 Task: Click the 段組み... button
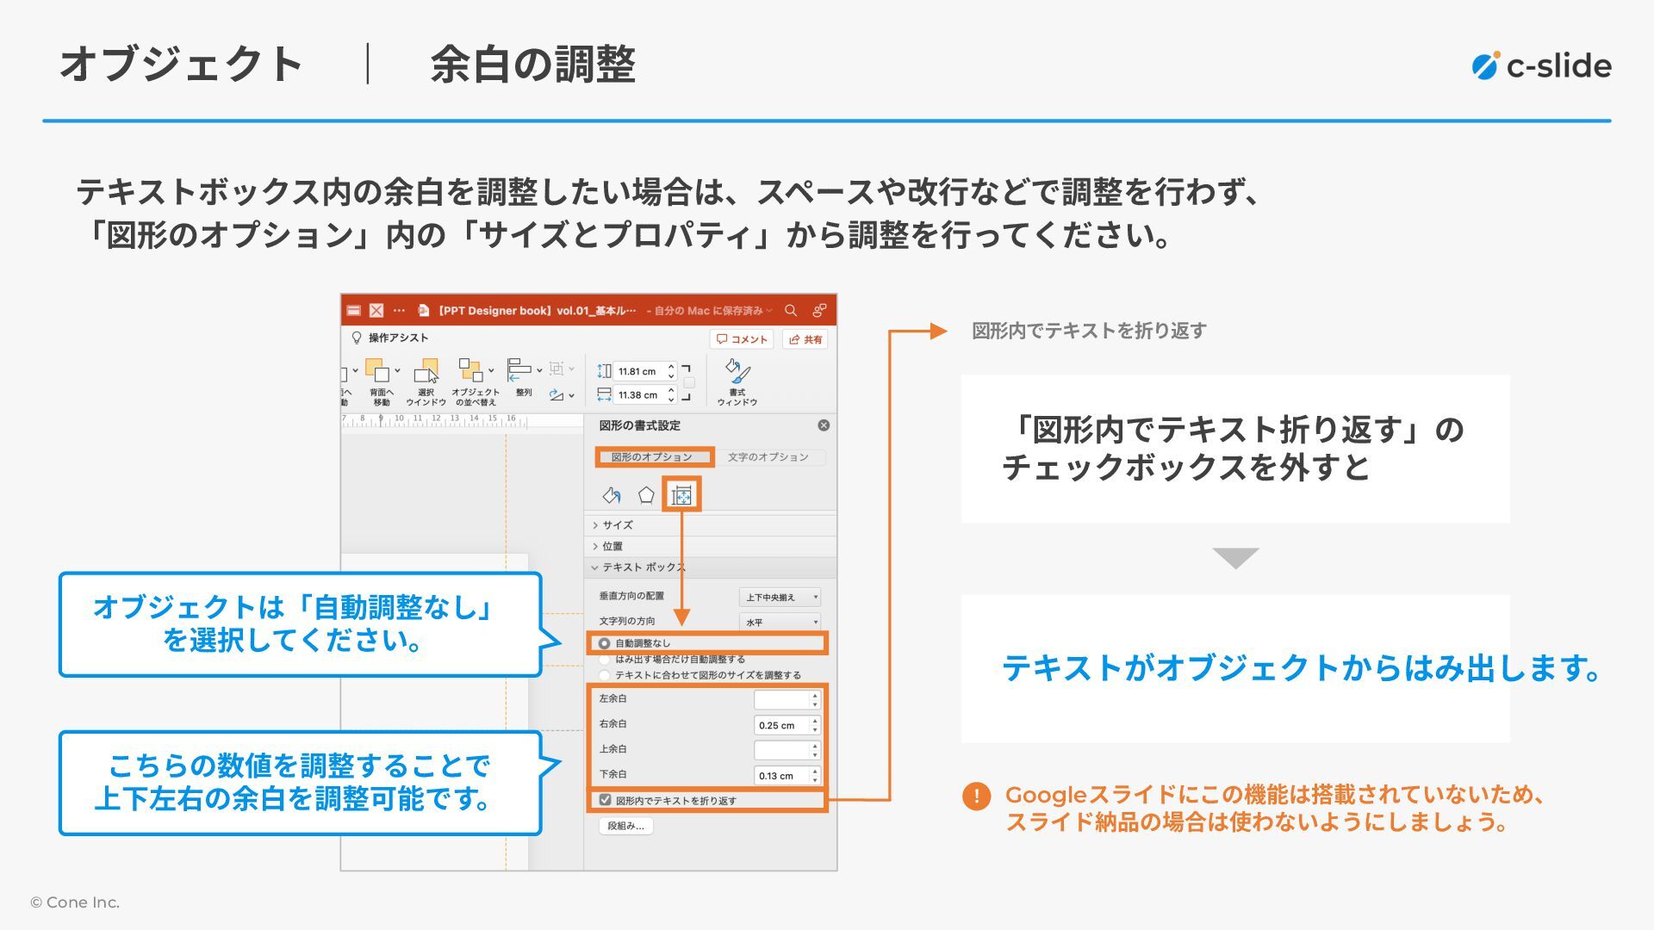[626, 826]
